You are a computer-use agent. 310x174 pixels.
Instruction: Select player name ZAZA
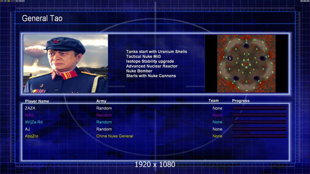tap(30, 108)
